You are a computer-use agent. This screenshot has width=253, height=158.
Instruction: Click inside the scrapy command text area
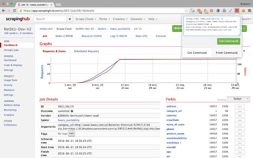click(212, 26)
